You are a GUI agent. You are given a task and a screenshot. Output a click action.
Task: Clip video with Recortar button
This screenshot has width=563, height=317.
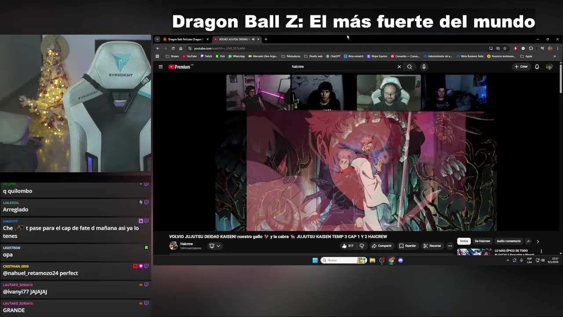coord(432,246)
